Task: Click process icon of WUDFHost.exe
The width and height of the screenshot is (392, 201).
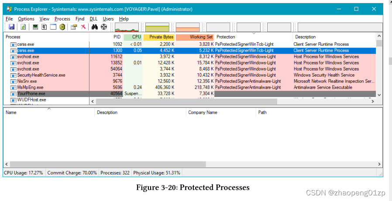Action: (x=13, y=100)
